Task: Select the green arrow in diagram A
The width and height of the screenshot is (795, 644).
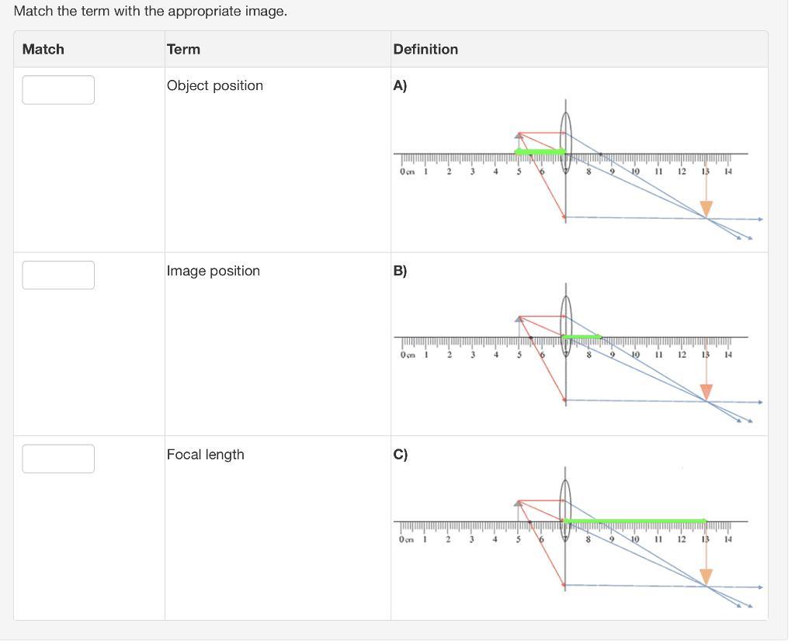Action: [x=540, y=152]
